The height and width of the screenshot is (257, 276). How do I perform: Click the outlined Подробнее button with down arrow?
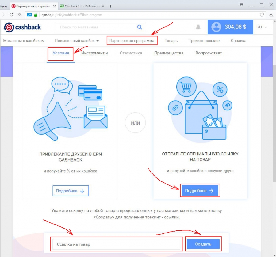click(71, 191)
